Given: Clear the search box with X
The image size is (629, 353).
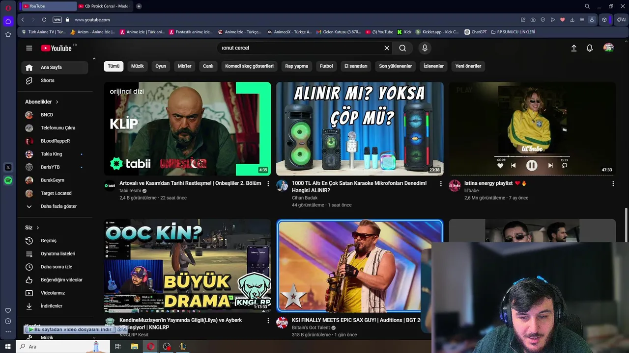Looking at the screenshot, I should coord(387,48).
